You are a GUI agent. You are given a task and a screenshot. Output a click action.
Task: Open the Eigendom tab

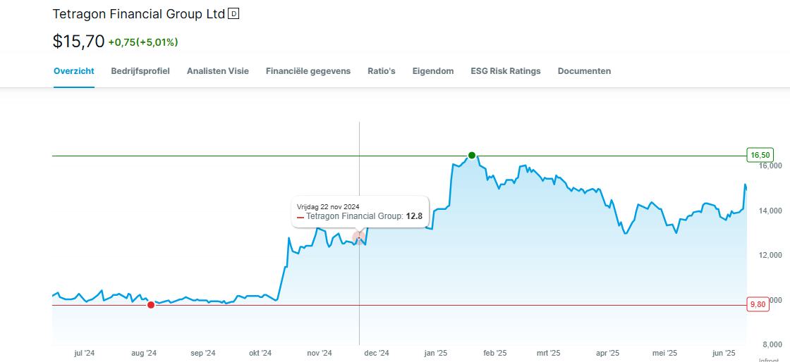tap(433, 71)
